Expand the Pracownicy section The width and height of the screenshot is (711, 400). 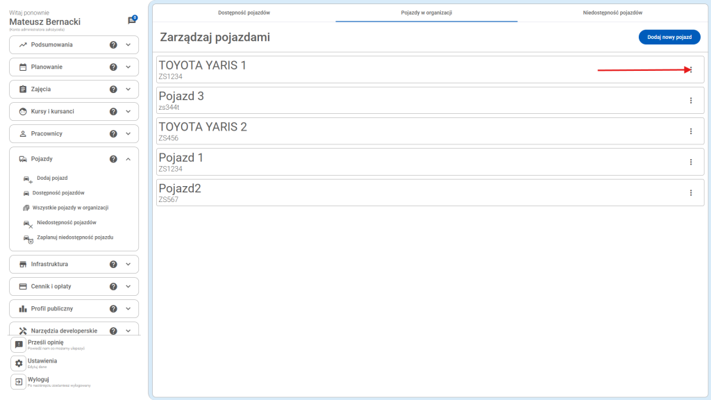(128, 133)
